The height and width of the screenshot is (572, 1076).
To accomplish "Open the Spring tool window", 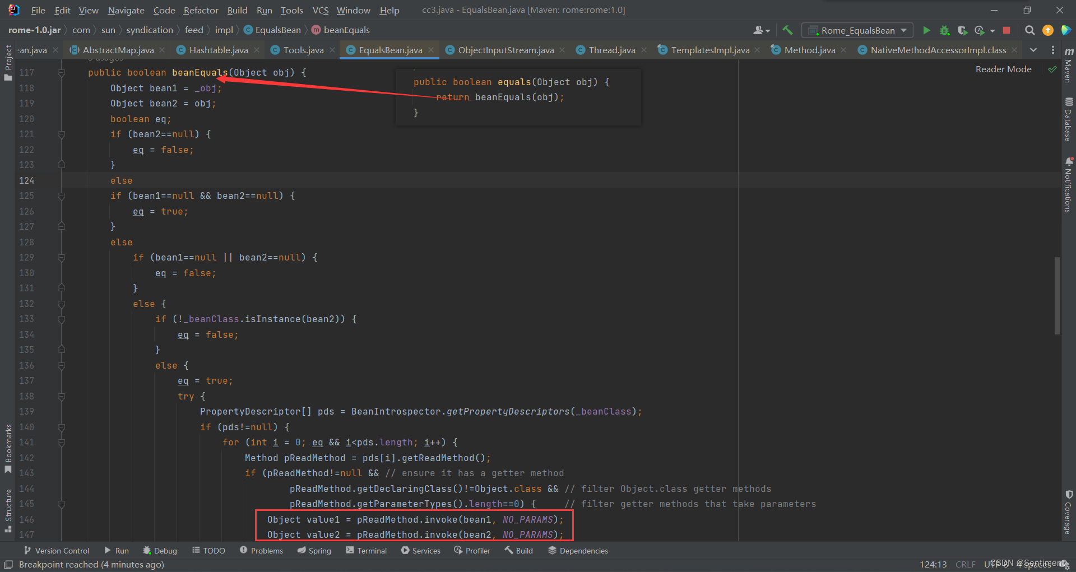I will click(x=314, y=551).
